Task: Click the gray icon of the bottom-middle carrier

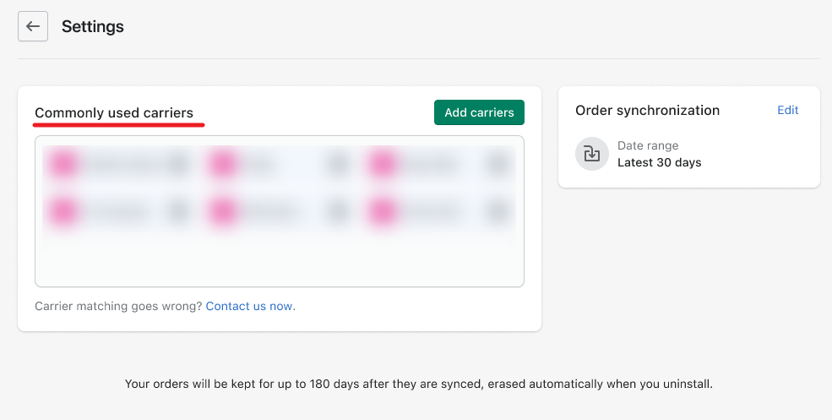Action: pos(338,210)
